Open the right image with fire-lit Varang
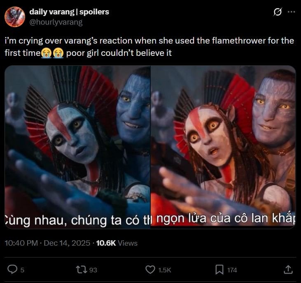 [223, 147]
